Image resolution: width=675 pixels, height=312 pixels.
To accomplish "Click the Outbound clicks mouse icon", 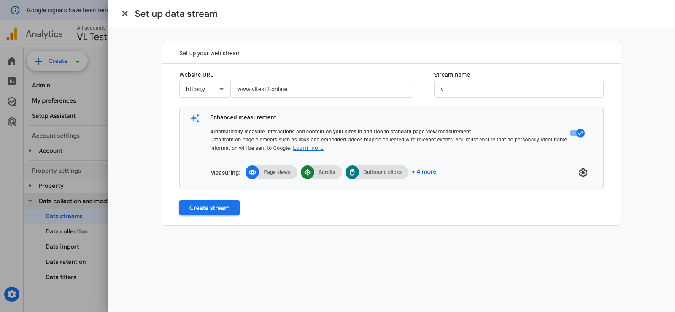I will pos(352,172).
